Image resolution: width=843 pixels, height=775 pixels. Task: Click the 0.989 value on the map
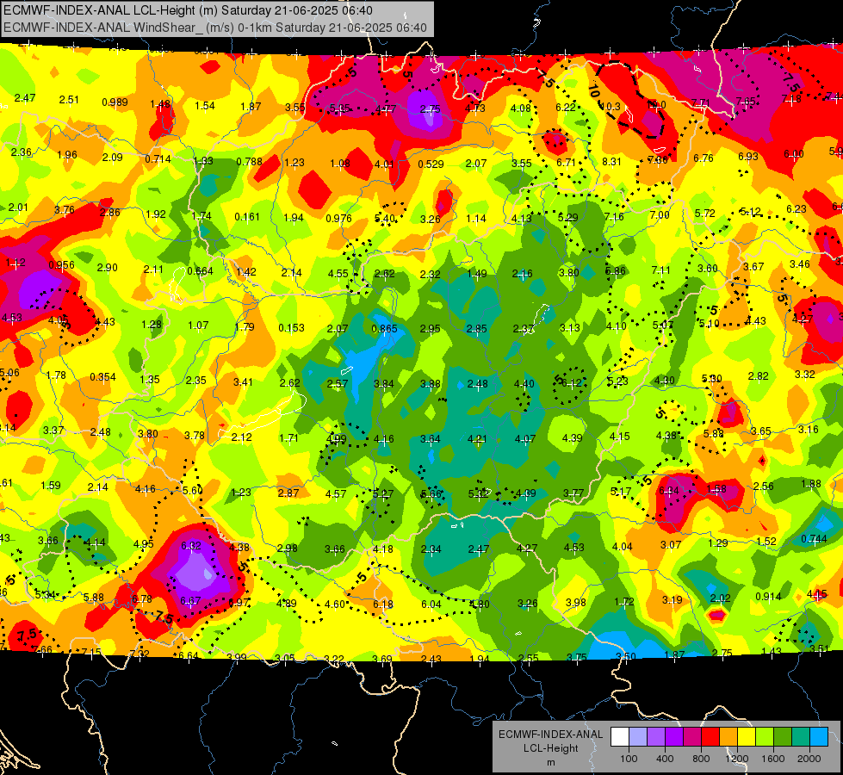[115, 102]
